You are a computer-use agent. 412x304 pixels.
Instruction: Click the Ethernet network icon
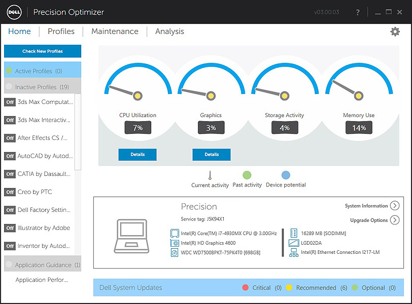(x=294, y=253)
